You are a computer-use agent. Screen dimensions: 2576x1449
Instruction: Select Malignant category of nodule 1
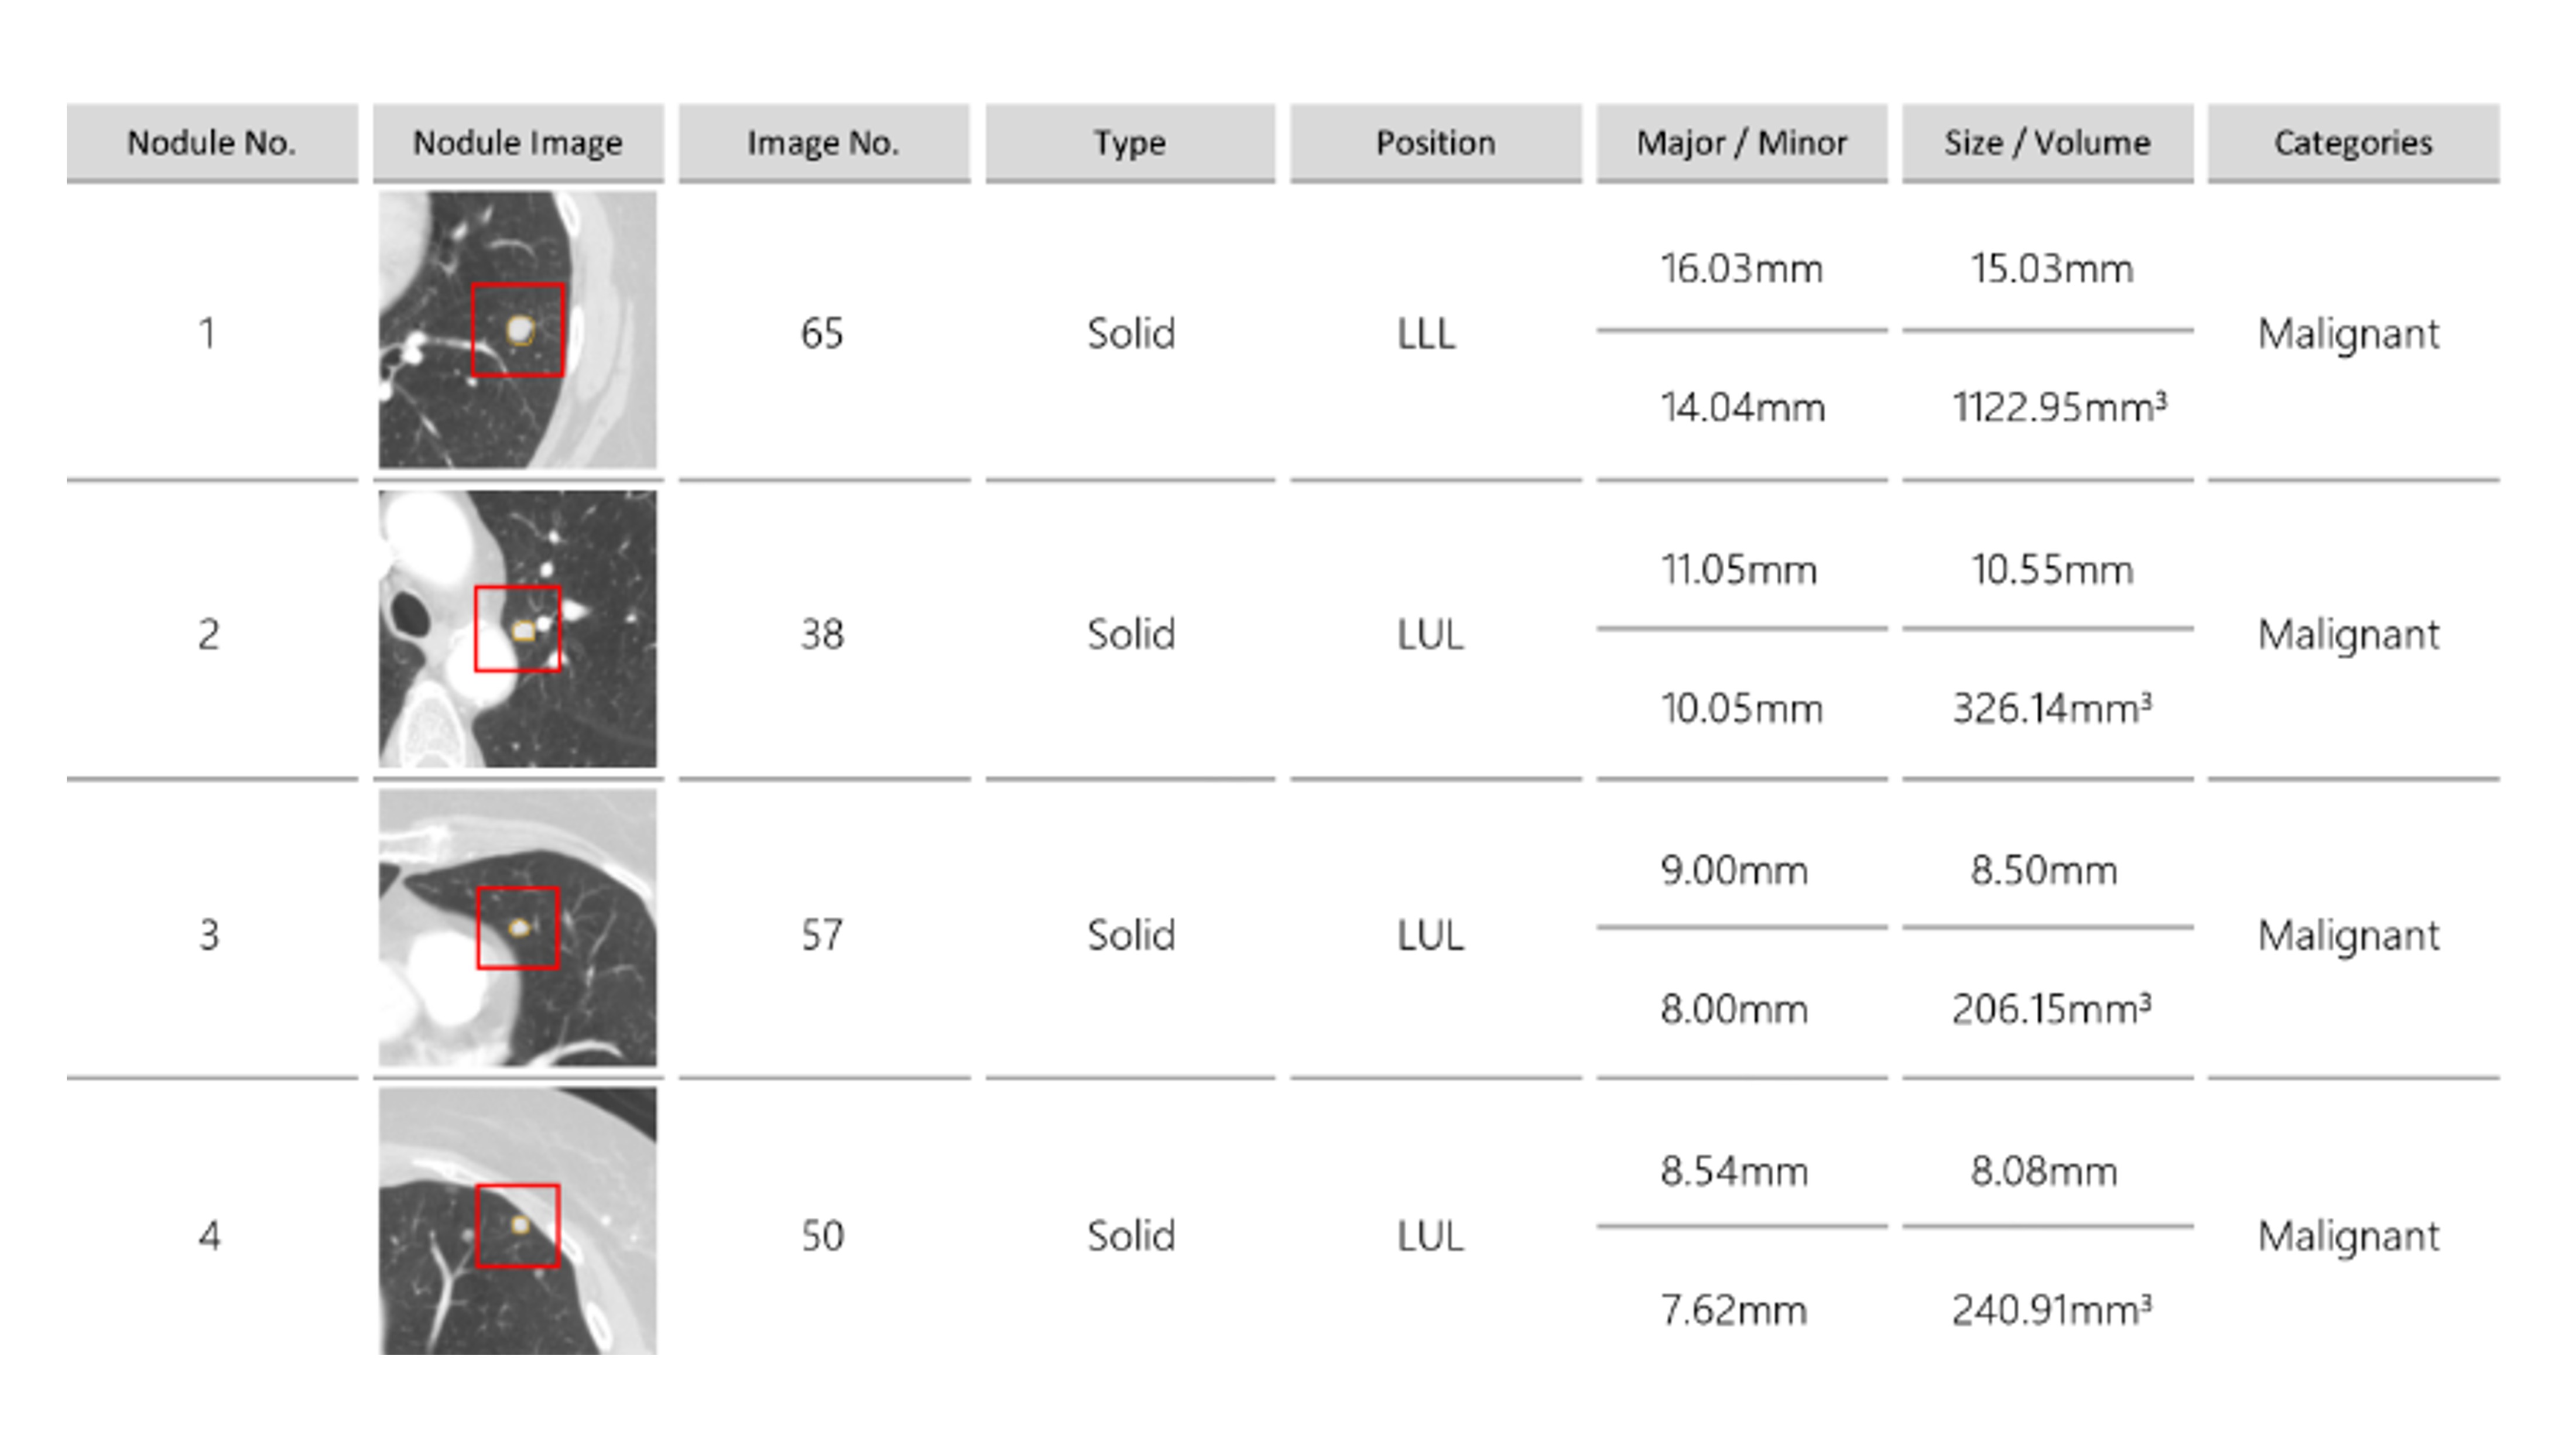(x=2349, y=334)
